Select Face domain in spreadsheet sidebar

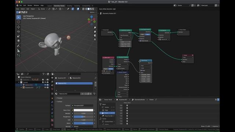[107, 113]
